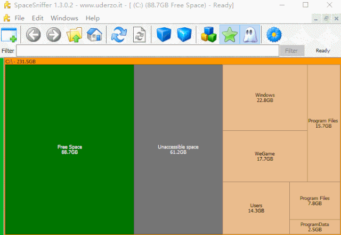Image resolution: width=341 pixels, height=235 pixels.
Task: Start a new master scan with refresh arrows
Action: click(x=118, y=35)
